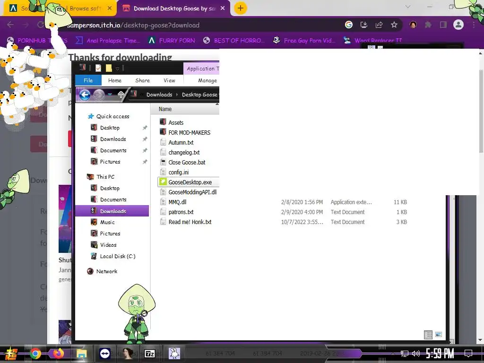Select the Close Goose.bat file

coord(182,162)
